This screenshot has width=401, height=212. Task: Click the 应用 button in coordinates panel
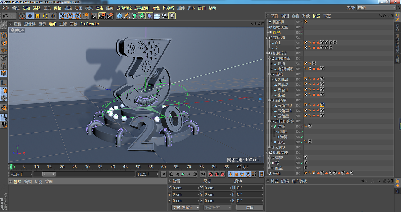tap(250, 207)
